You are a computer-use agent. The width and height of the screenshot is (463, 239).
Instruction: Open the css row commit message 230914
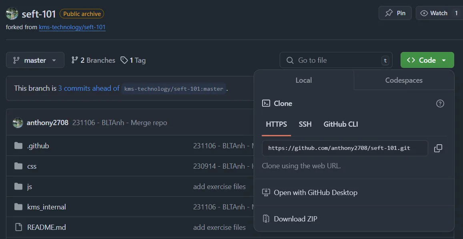224,166
